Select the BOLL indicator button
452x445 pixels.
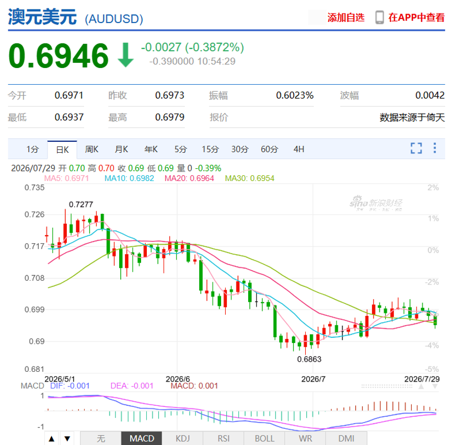click(x=264, y=439)
